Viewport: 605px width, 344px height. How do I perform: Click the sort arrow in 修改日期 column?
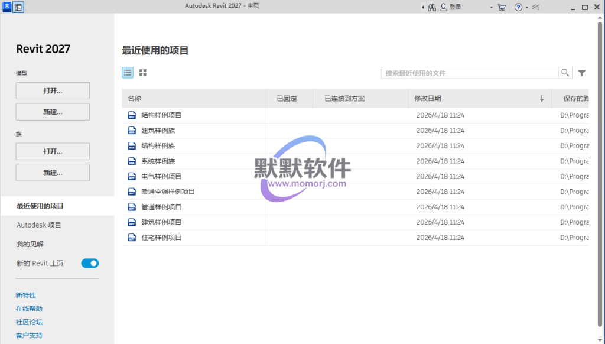(x=542, y=99)
